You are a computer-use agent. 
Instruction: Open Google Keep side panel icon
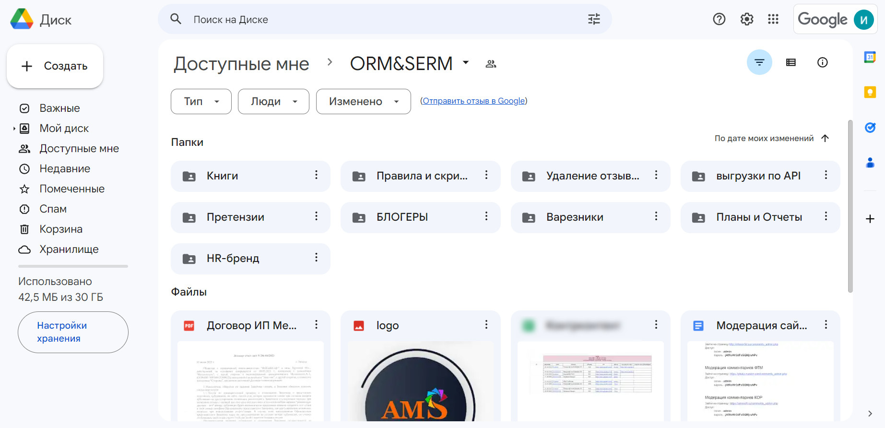coord(870,92)
